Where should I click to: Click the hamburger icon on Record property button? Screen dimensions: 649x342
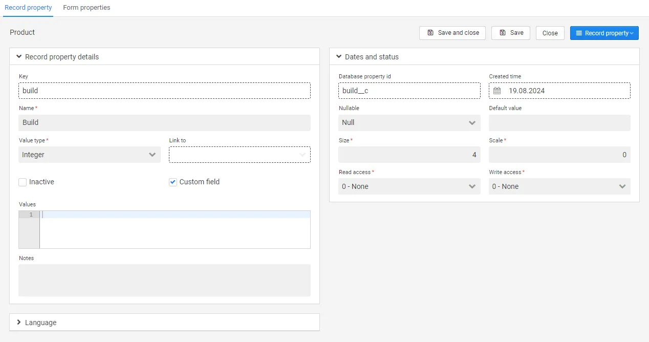coord(579,33)
